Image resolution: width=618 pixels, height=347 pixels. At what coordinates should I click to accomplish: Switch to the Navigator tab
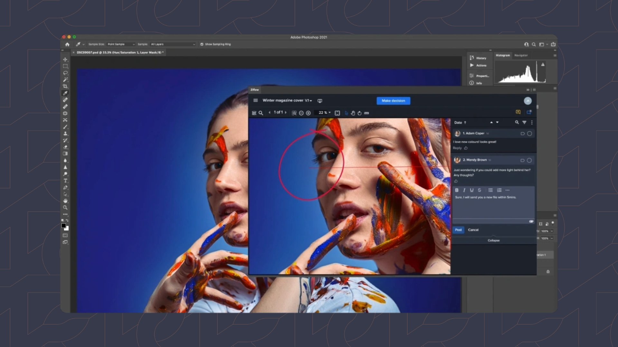521,55
